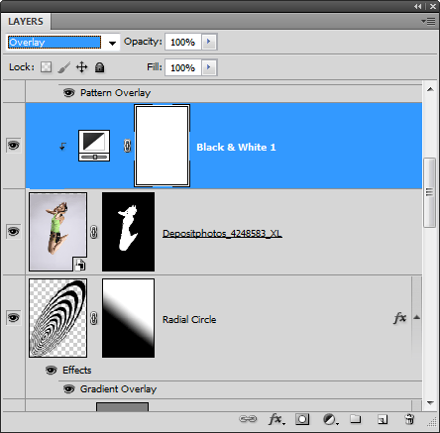Open the add layer style fx menu
This screenshot has height=433, width=440.
[x=276, y=419]
